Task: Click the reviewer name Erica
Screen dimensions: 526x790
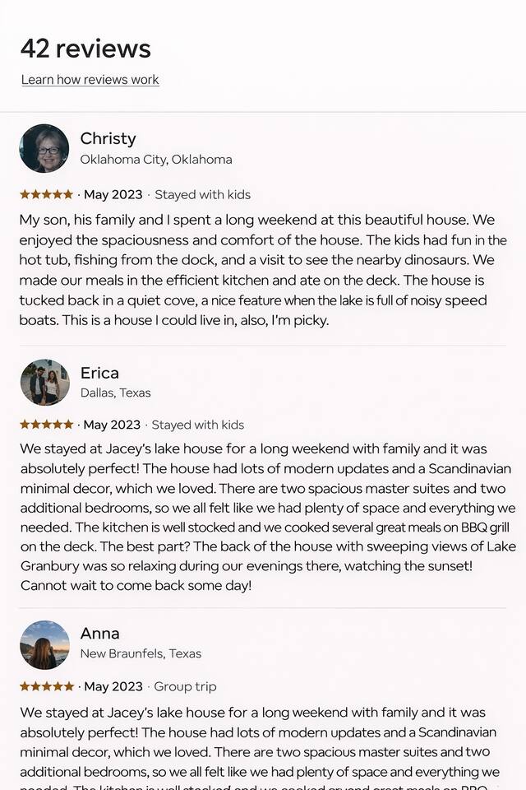Action: [x=99, y=373]
